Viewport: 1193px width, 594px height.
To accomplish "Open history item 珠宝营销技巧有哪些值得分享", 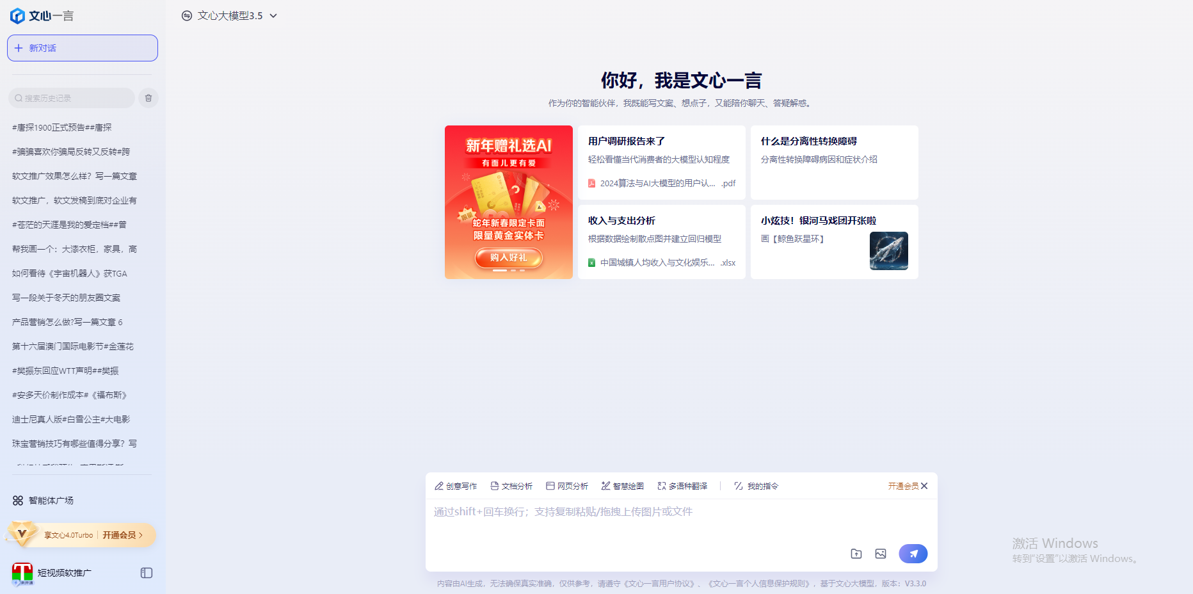I will pyautogui.click(x=74, y=444).
